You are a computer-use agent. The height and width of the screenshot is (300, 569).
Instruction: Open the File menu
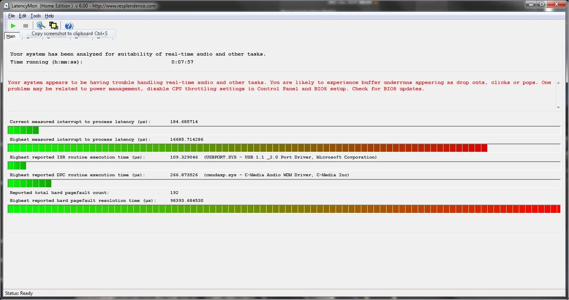[11, 16]
